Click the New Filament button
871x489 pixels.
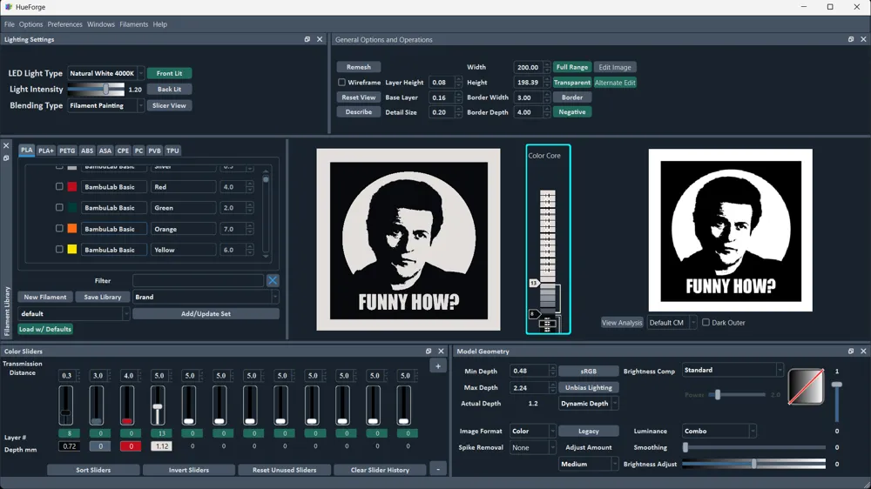(45, 297)
